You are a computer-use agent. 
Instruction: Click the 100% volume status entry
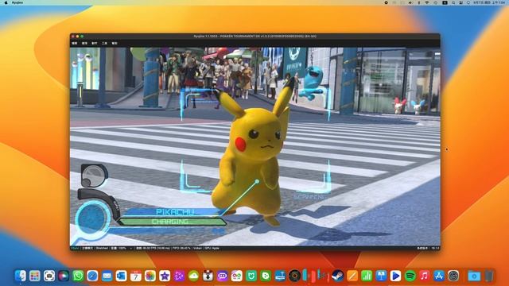(x=119, y=248)
